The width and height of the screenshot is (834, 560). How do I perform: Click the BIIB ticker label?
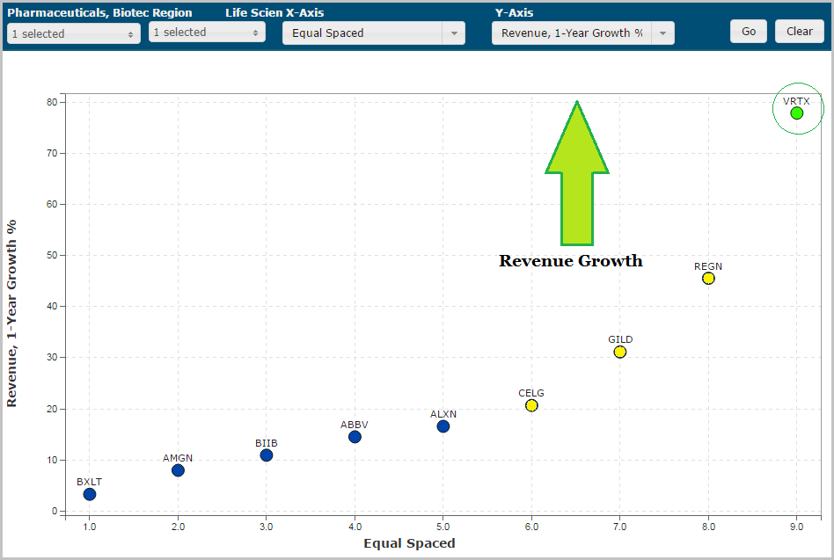(x=266, y=443)
